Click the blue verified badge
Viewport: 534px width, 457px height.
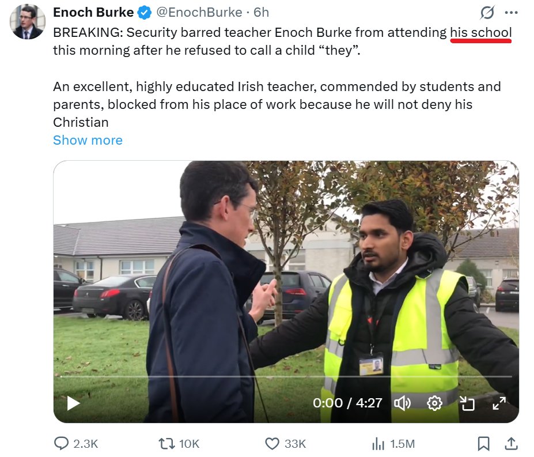click(x=144, y=12)
